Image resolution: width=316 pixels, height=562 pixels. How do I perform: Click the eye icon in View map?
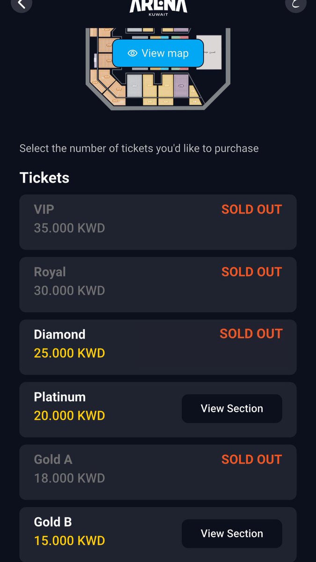point(132,53)
